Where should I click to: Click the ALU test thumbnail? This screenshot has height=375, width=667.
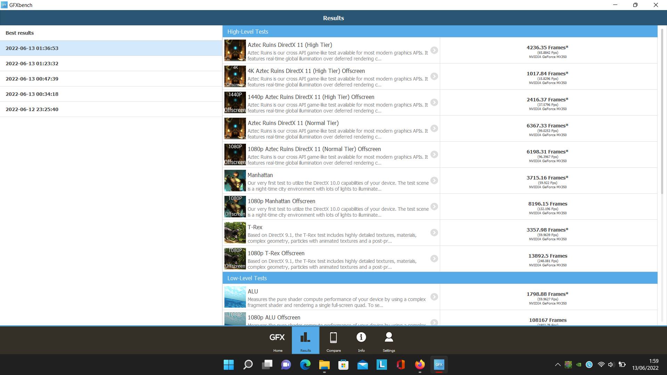pos(235,297)
